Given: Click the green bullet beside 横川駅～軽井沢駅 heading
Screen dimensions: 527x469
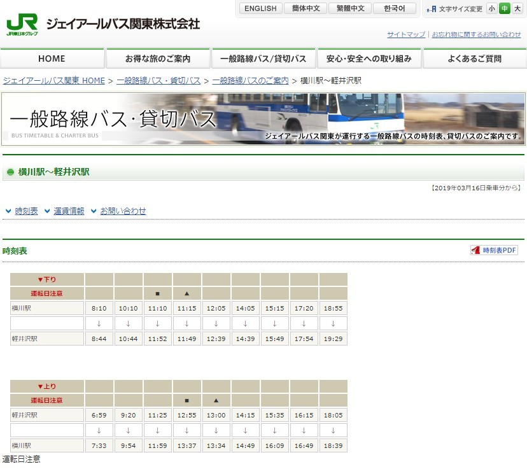Looking at the screenshot, I should click(x=11, y=172).
